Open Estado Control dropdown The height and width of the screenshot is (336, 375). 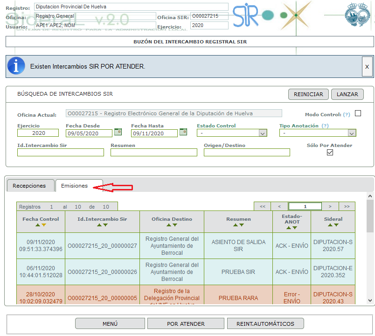pos(232,133)
